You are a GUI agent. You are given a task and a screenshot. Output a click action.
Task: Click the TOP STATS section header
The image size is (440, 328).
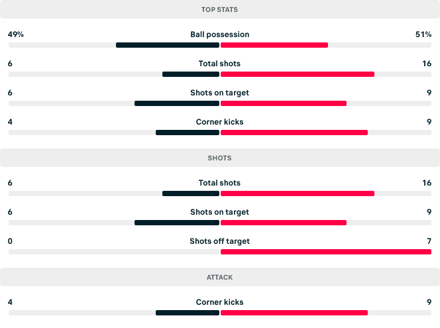tap(219, 10)
